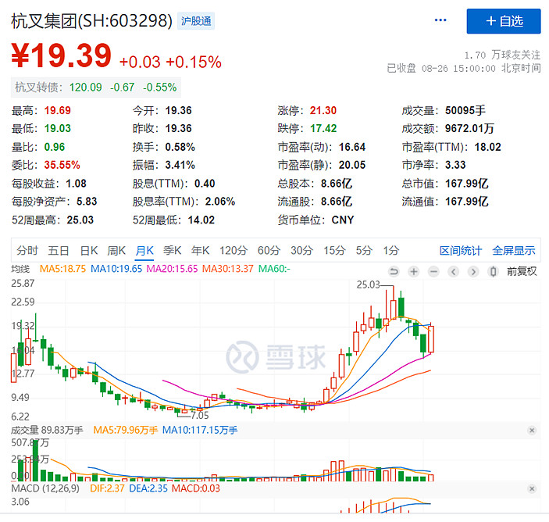Click the 换手 value 0.58%
Viewport: 549px width, 522px height.
pos(180,147)
